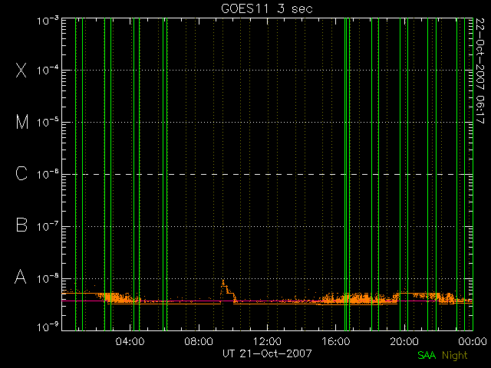Click the 12:00 time axis label
Viewport: 491px width, 368px height.
[x=267, y=341]
